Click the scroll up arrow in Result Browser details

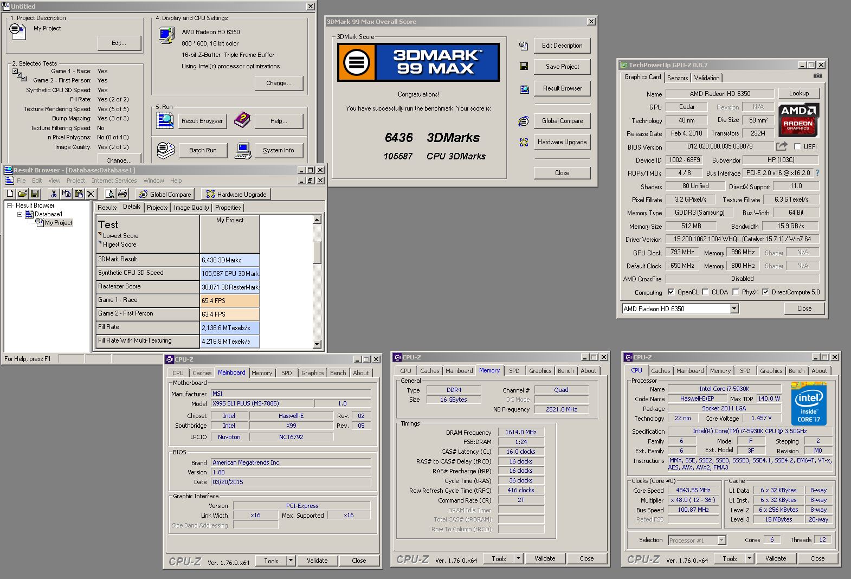click(317, 220)
